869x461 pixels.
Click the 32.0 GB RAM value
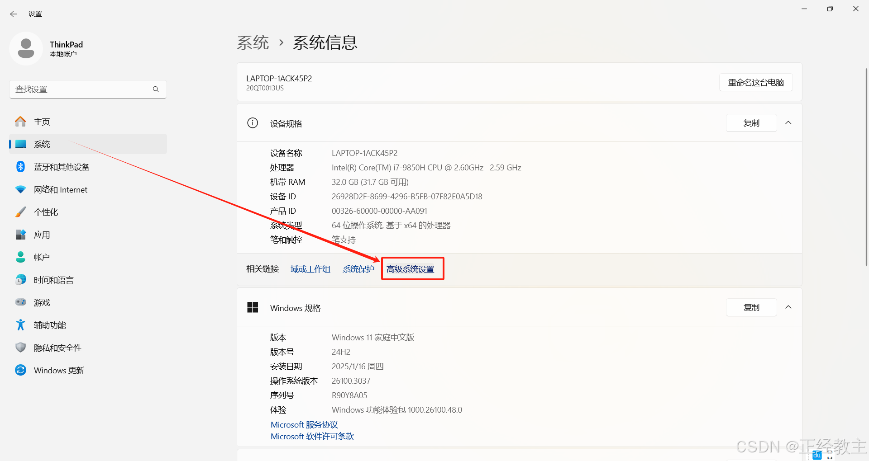tap(370, 182)
